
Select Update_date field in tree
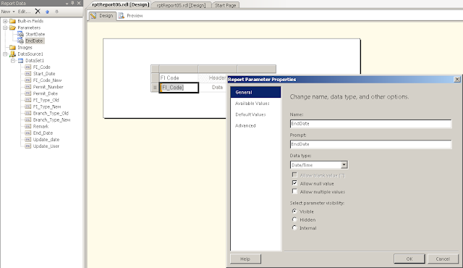46,140
